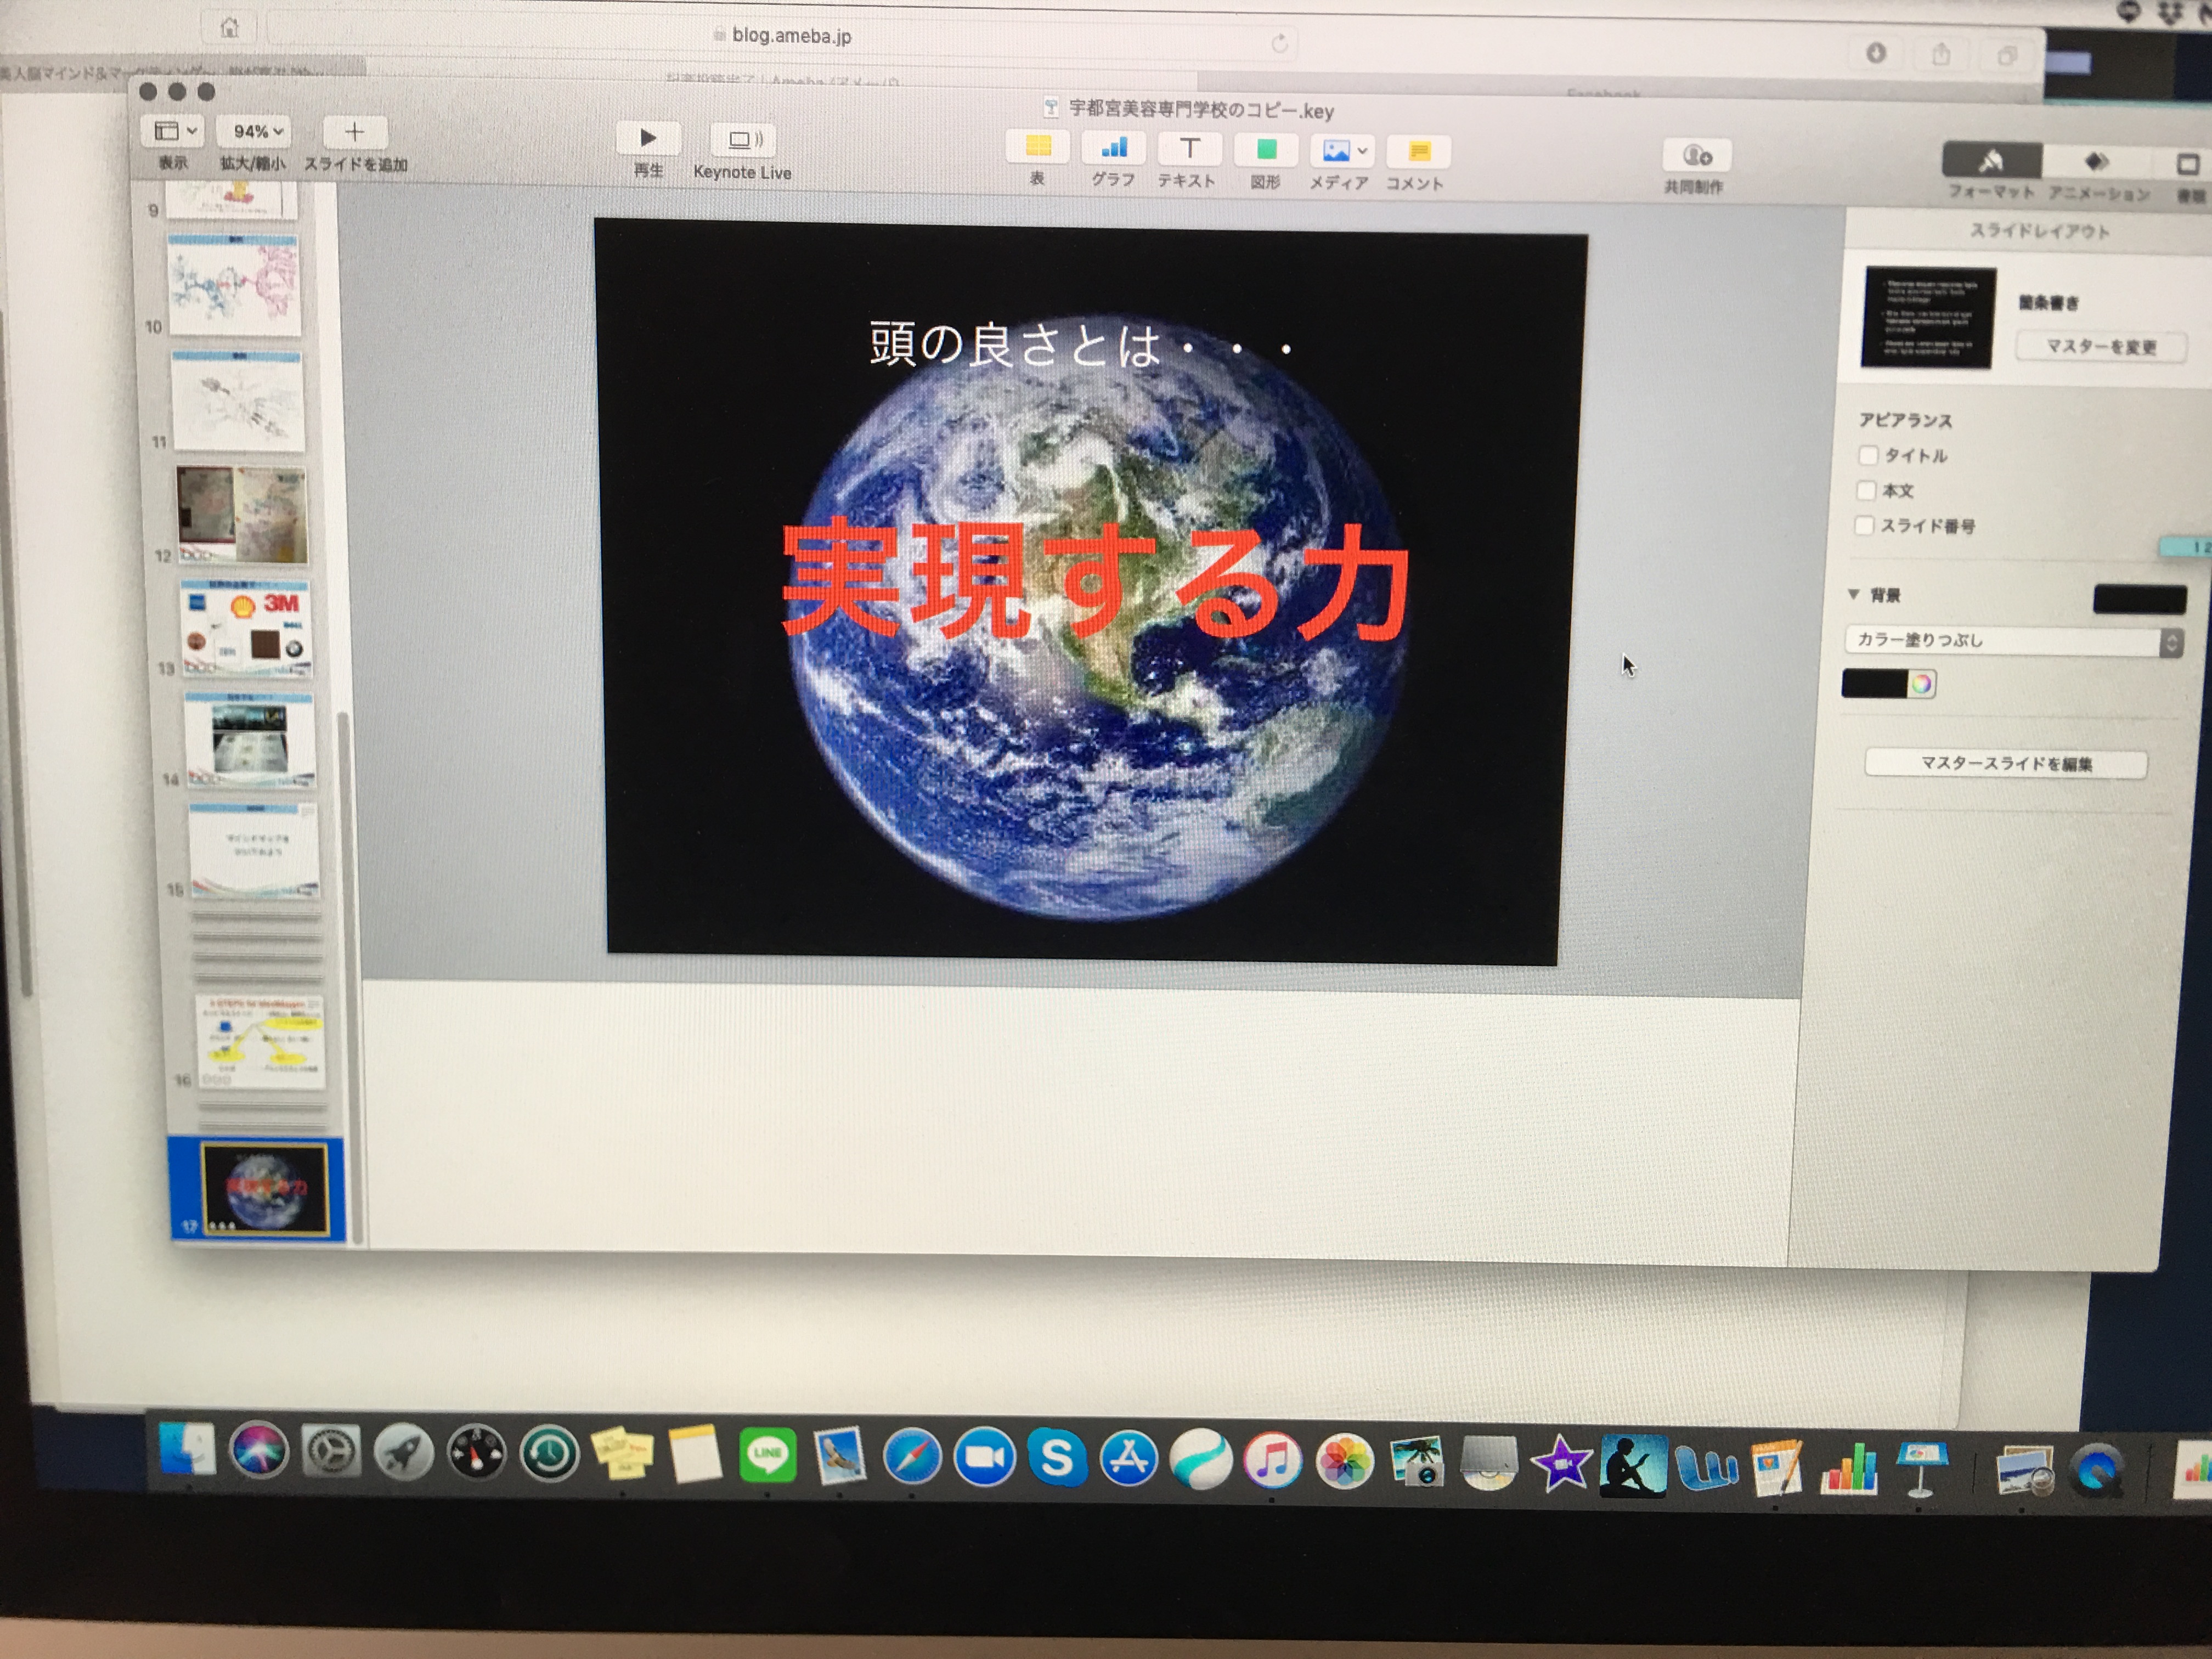Viewport: 2212px width, 1659px height.
Task: Open Finder from the Dock
Action: (x=187, y=1449)
